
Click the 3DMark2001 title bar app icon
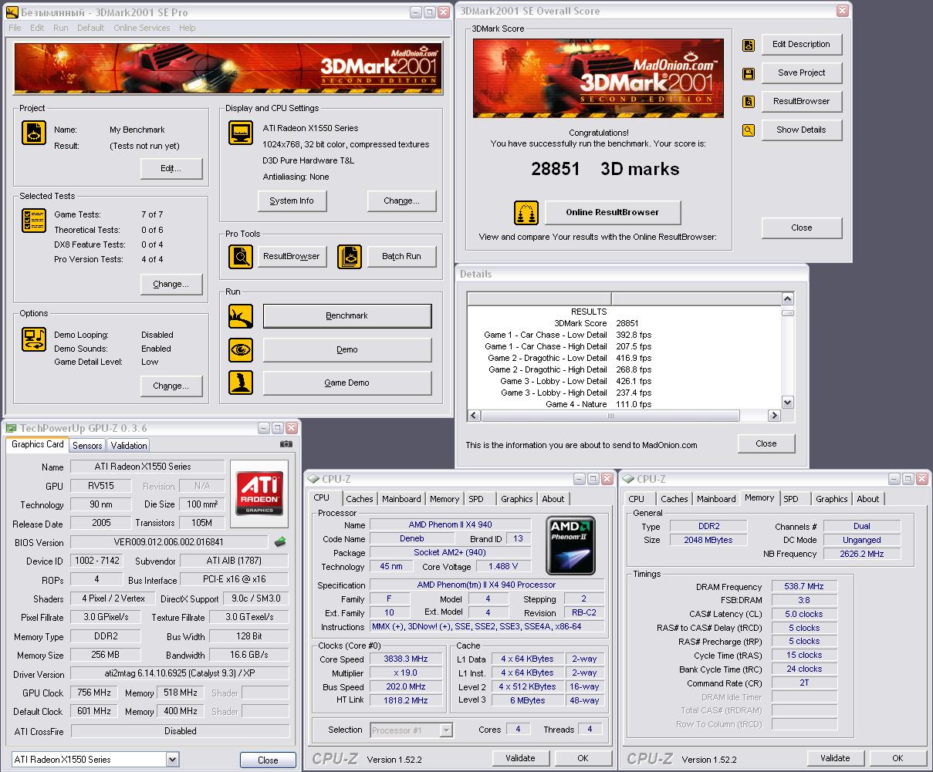point(12,12)
